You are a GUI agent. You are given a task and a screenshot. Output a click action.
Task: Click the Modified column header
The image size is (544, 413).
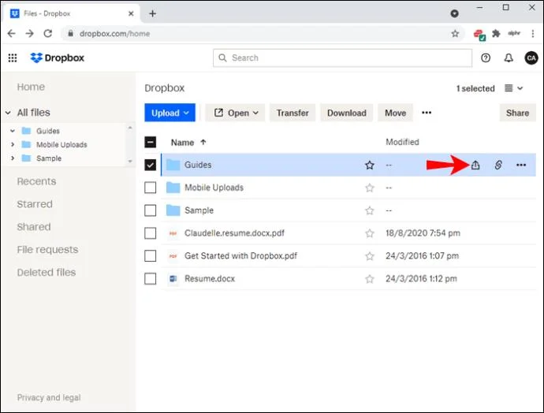(402, 142)
